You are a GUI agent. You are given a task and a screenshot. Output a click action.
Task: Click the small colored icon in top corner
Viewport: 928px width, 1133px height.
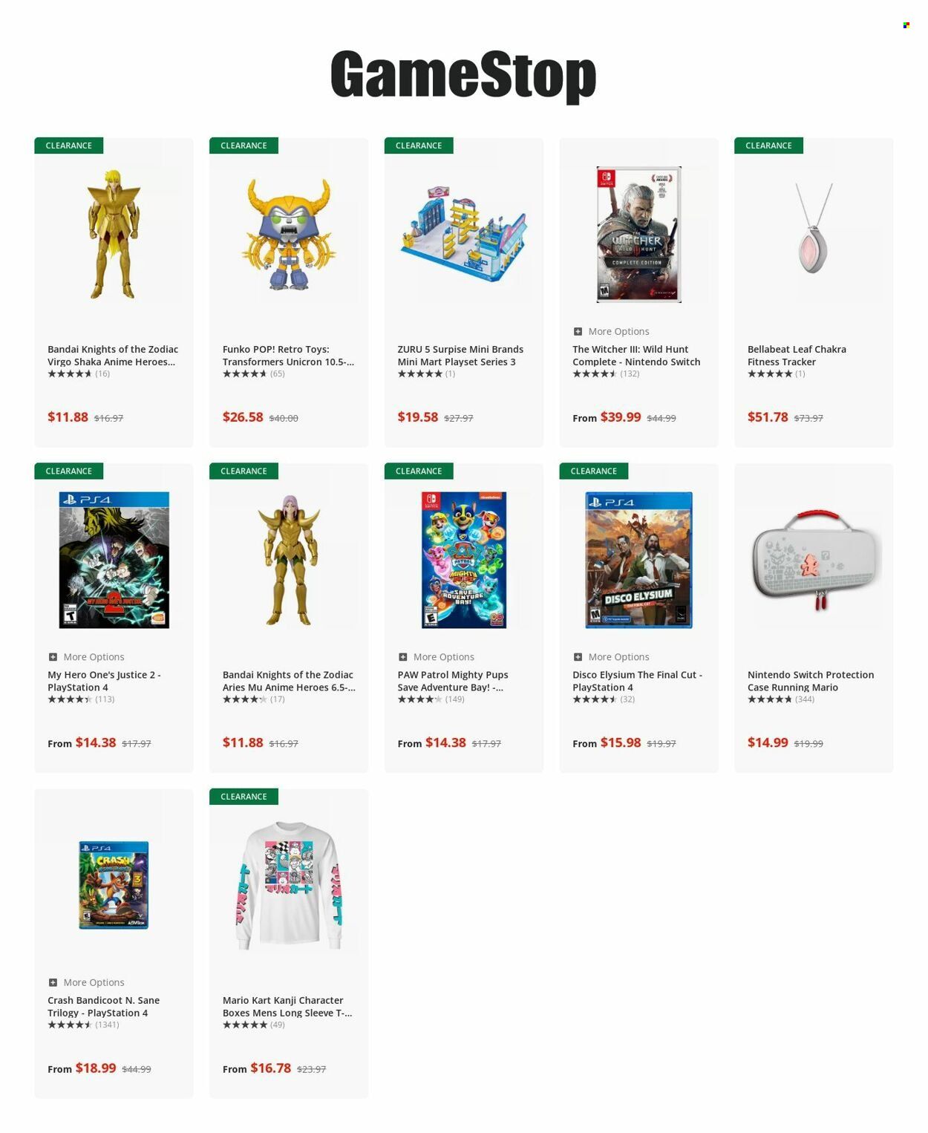(906, 25)
